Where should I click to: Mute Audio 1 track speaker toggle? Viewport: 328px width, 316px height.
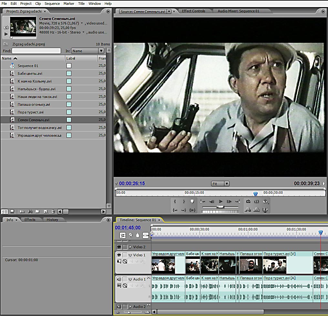(119, 279)
